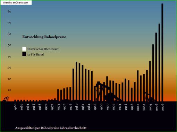Image resolution: width=177 pixels, height=132 pixels.
Task: Click the 2005 bar near 50
Action: [153, 73]
